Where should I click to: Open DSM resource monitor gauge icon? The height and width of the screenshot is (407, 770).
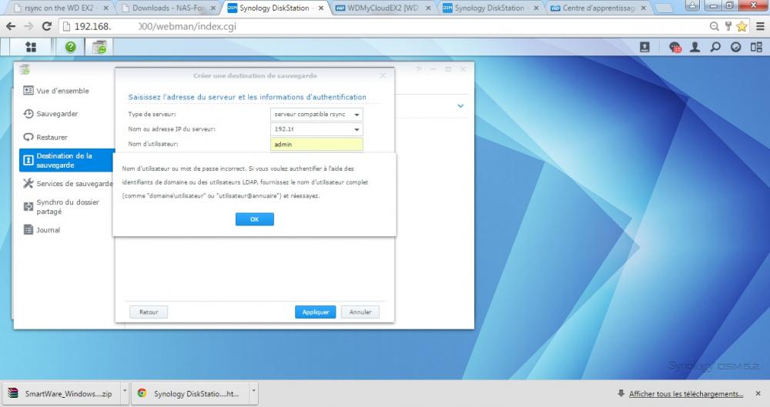point(735,47)
